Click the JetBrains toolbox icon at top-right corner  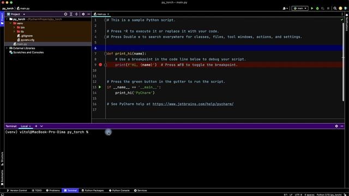pyautogui.click(x=346, y=9)
